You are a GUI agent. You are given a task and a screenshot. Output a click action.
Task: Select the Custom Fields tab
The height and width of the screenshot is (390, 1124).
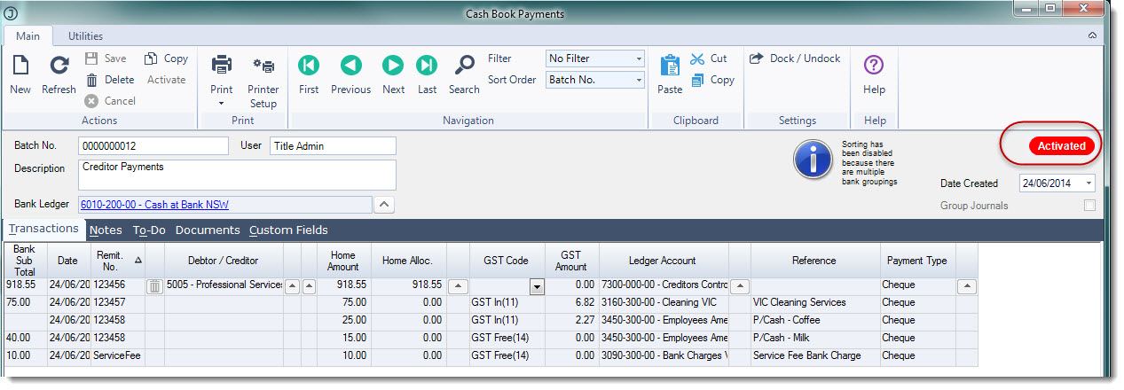click(x=288, y=230)
